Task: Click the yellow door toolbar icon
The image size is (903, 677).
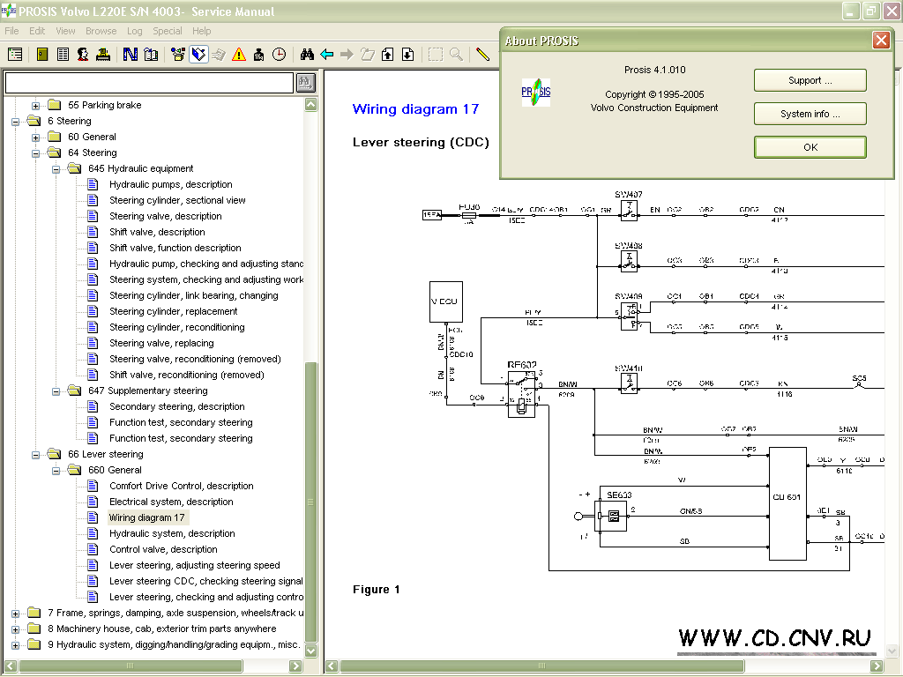Action: [x=42, y=54]
